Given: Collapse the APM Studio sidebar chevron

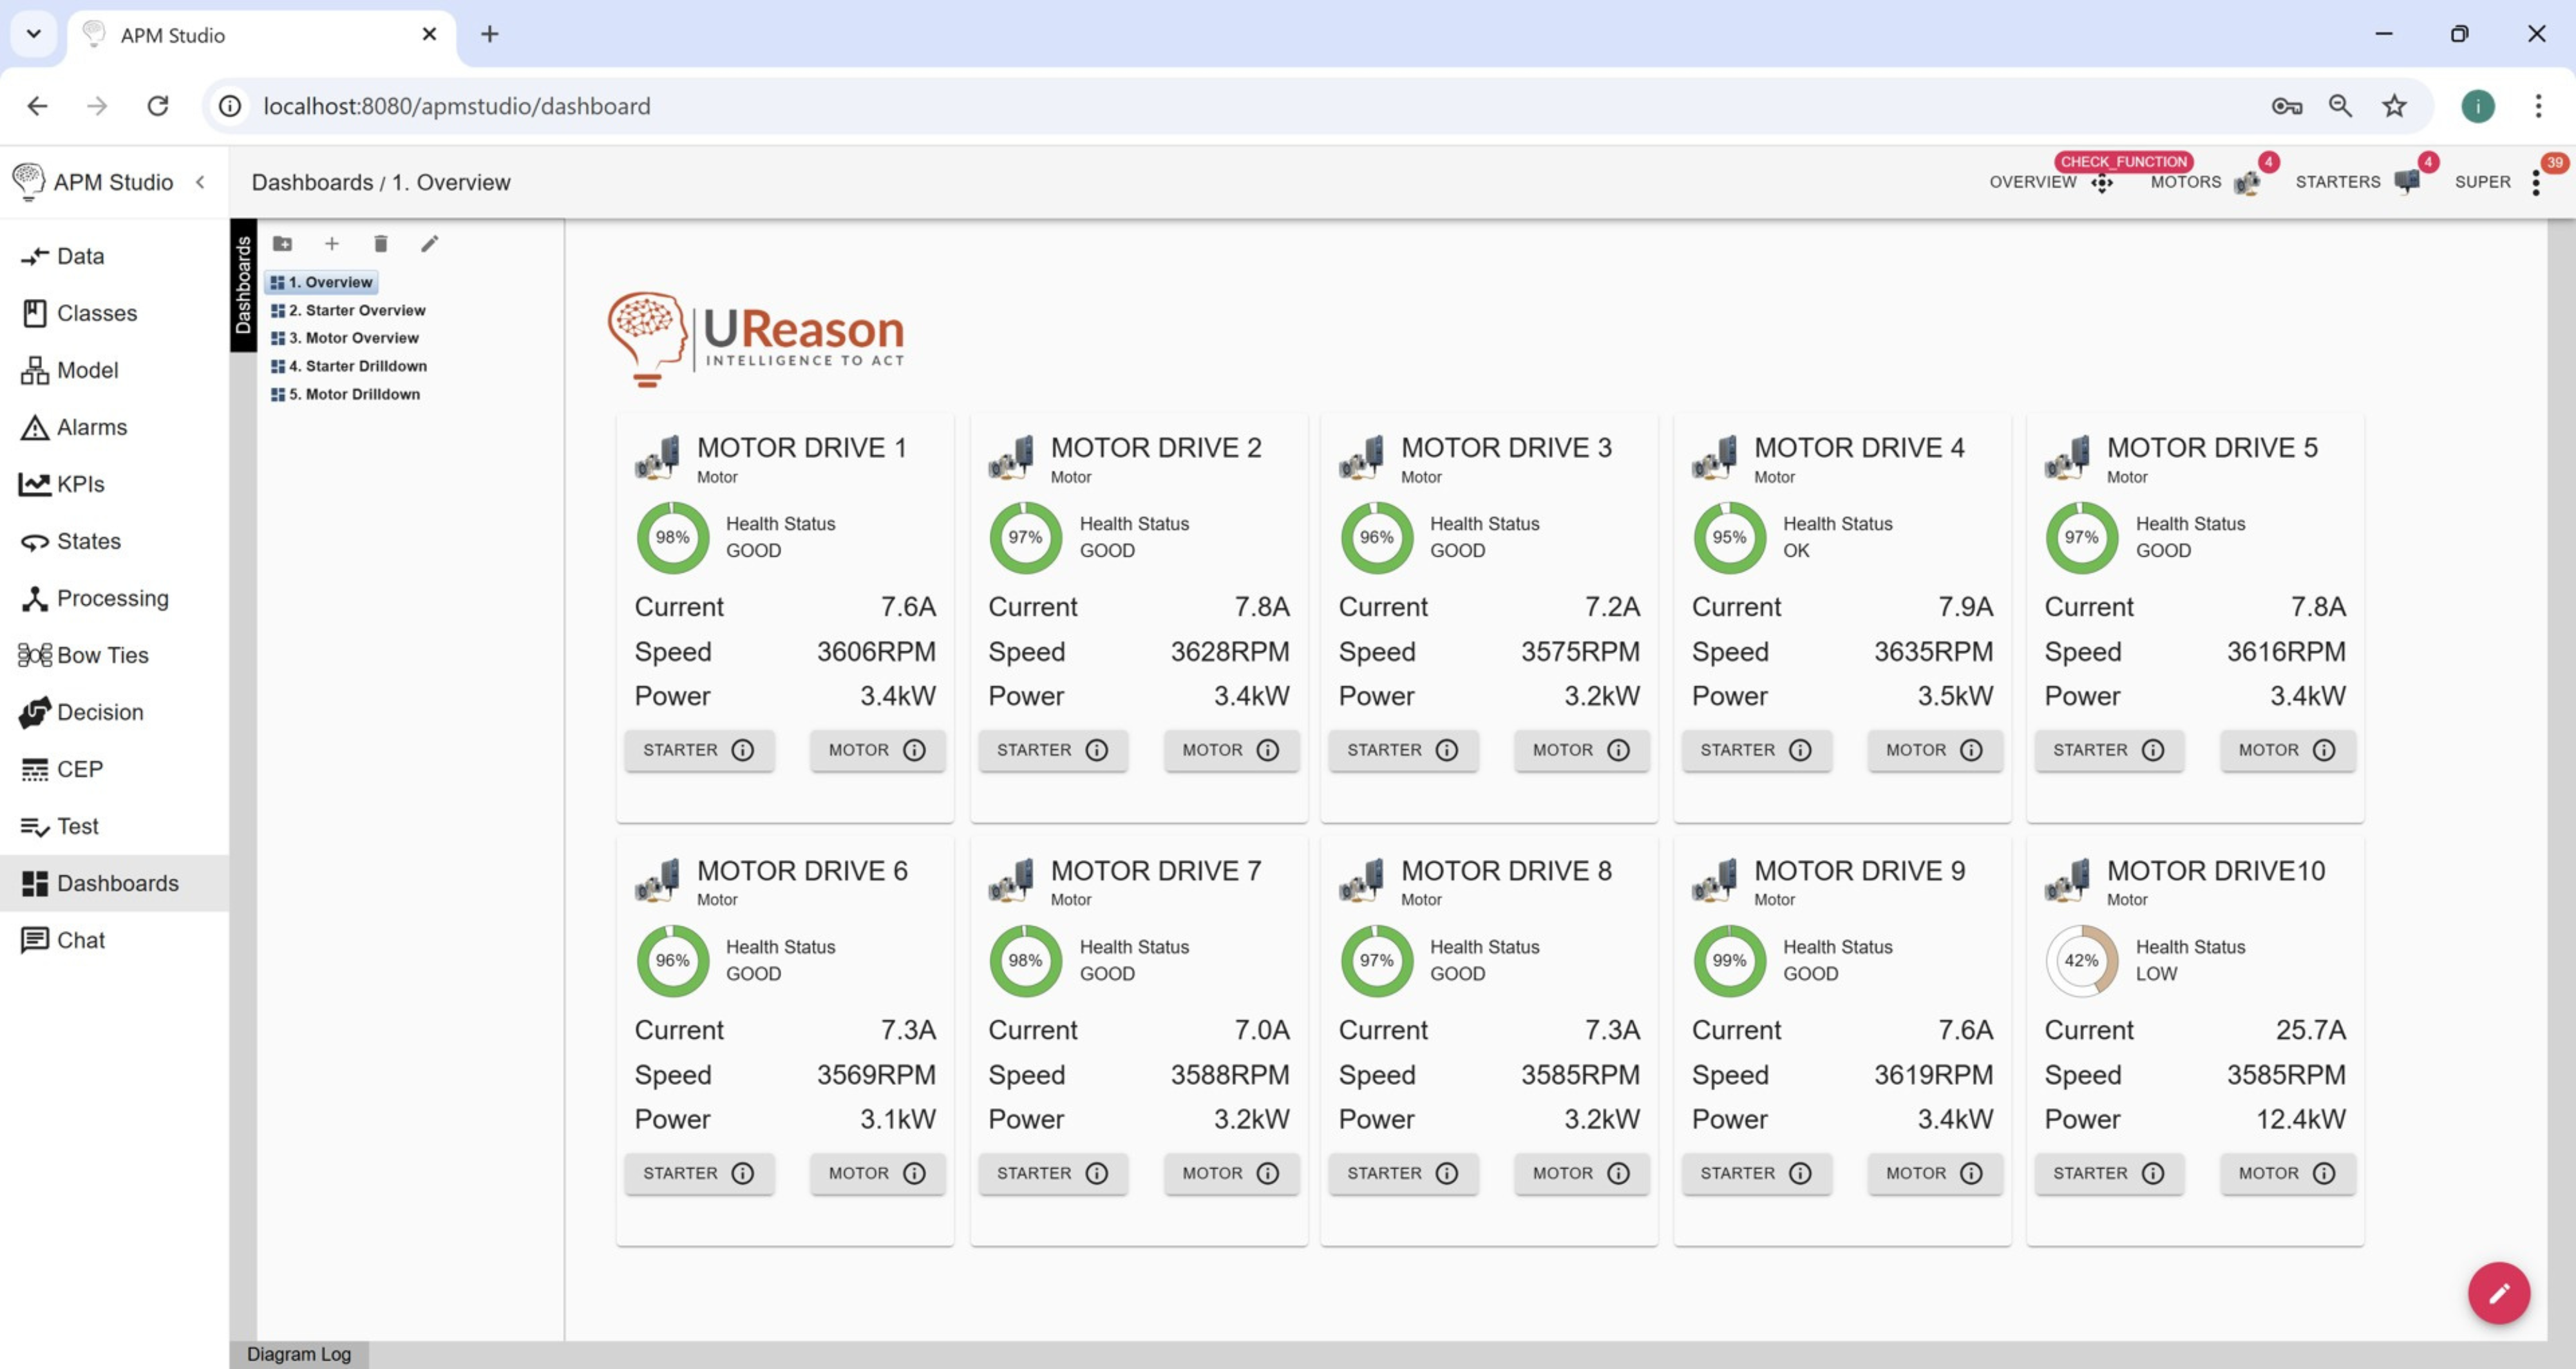Looking at the screenshot, I should (x=201, y=182).
